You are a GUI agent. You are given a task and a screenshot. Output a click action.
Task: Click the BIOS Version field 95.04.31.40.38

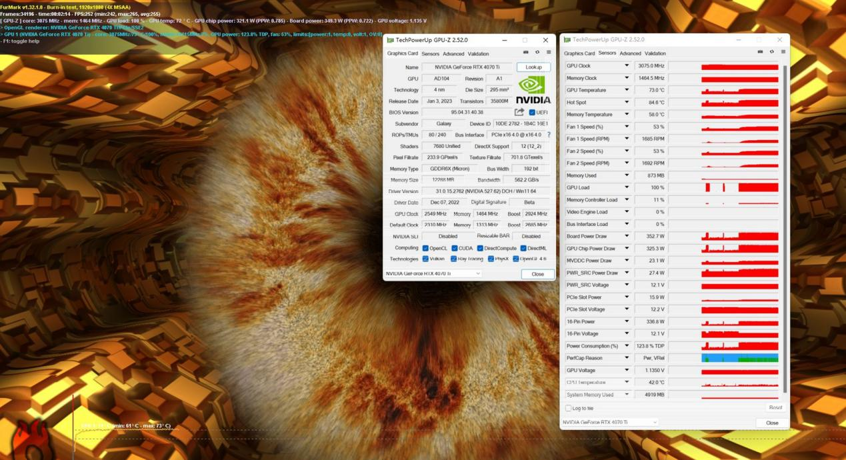(x=467, y=113)
